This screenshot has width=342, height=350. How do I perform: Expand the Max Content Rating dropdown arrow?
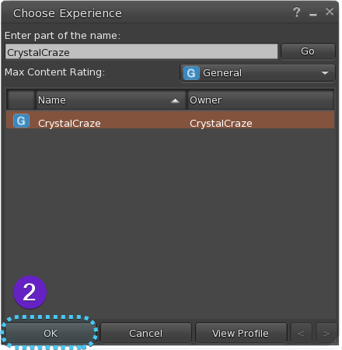[325, 73]
